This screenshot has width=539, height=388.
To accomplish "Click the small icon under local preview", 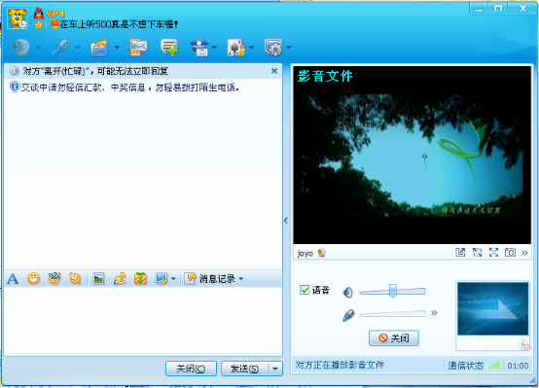I will pos(524,344).
